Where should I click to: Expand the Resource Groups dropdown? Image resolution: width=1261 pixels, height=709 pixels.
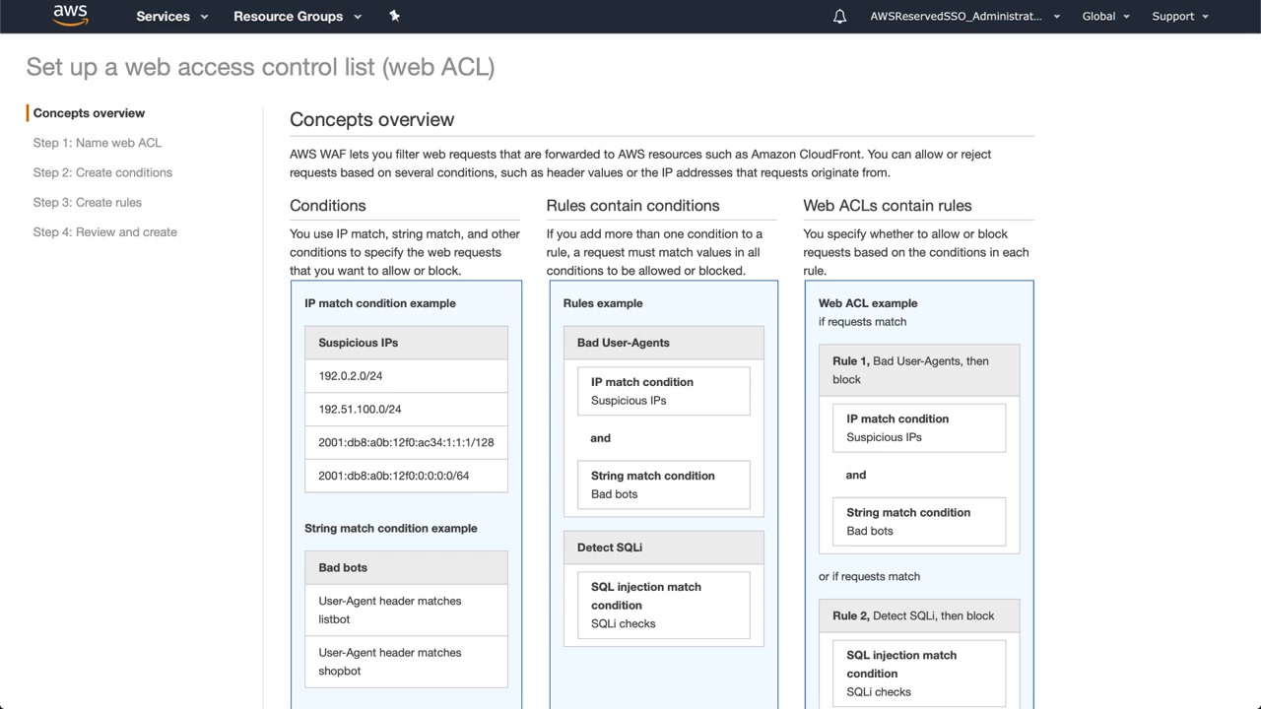pyautogui.click(x=298, y=17)
